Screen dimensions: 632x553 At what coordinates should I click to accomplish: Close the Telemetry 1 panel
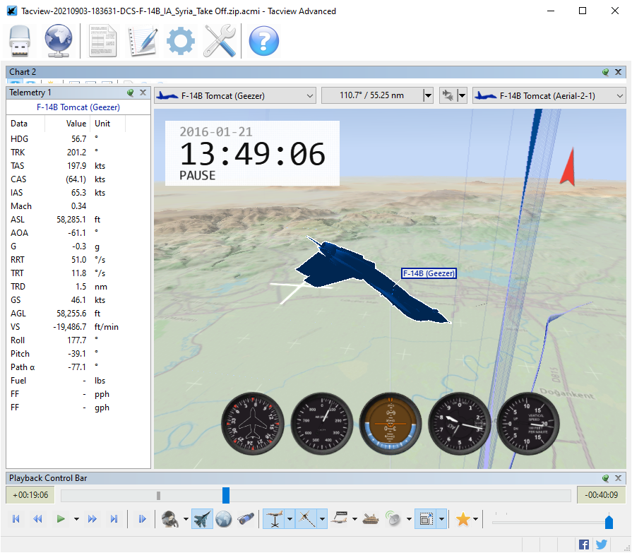tap(143, 93)
